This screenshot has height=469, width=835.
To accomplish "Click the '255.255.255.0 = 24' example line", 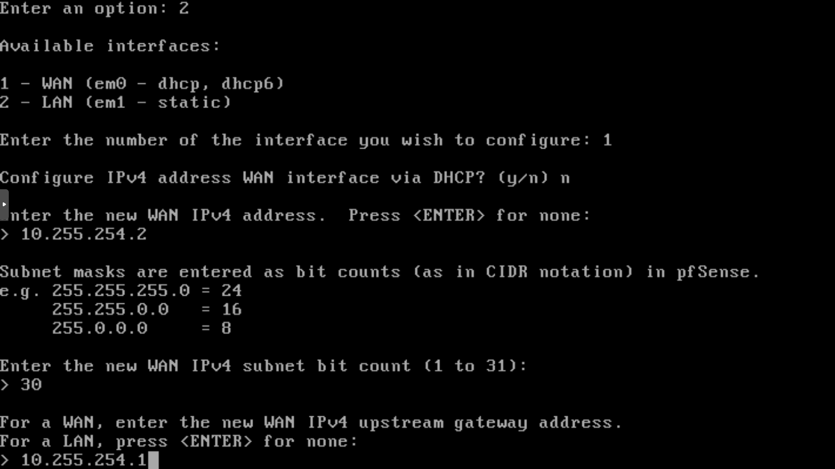I will 147,291.
